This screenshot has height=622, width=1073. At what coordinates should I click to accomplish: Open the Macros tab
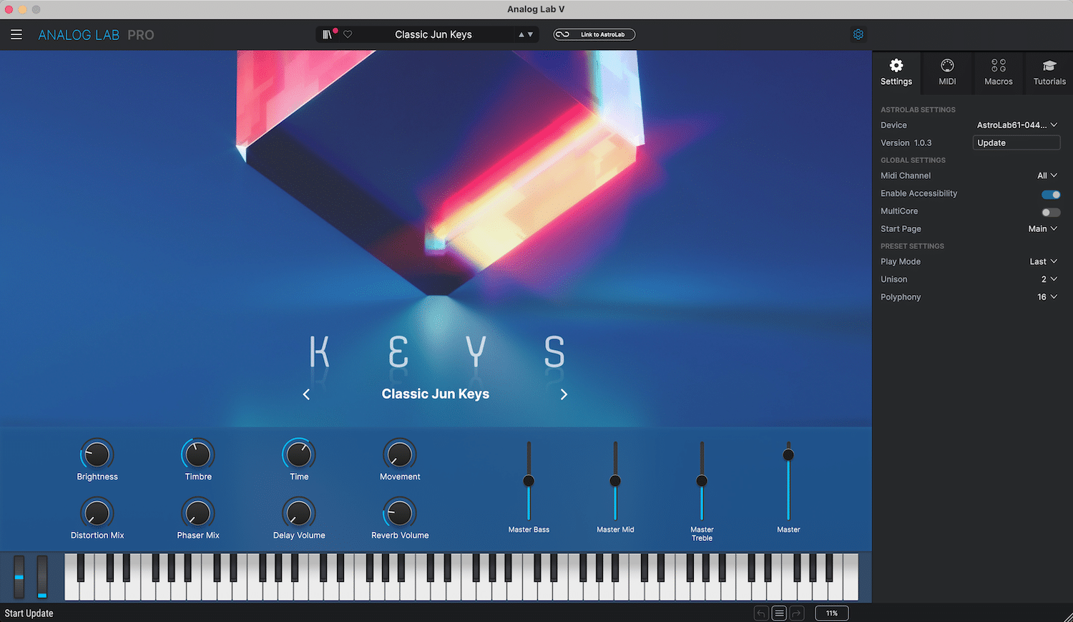(999, 72)
